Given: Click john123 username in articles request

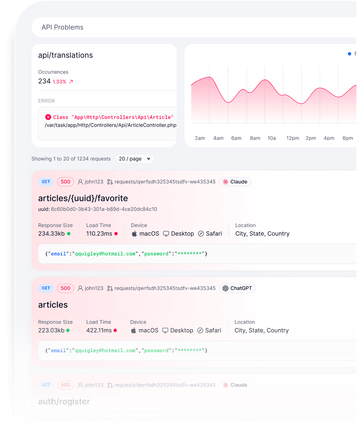Looking at the screenshot, I should [94, 288].
